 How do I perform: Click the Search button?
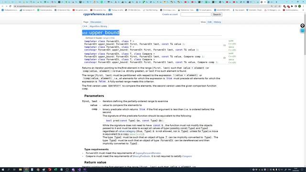217,14
